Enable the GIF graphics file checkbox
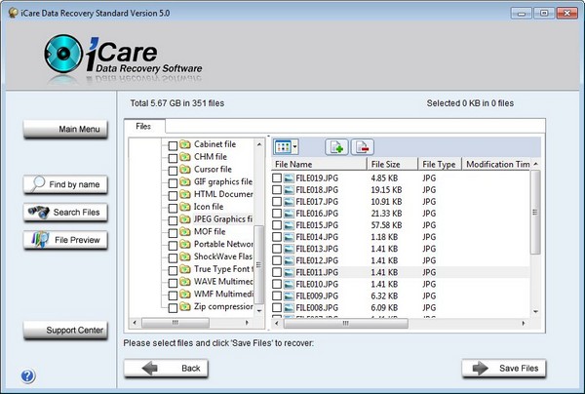 coord(173,181)
